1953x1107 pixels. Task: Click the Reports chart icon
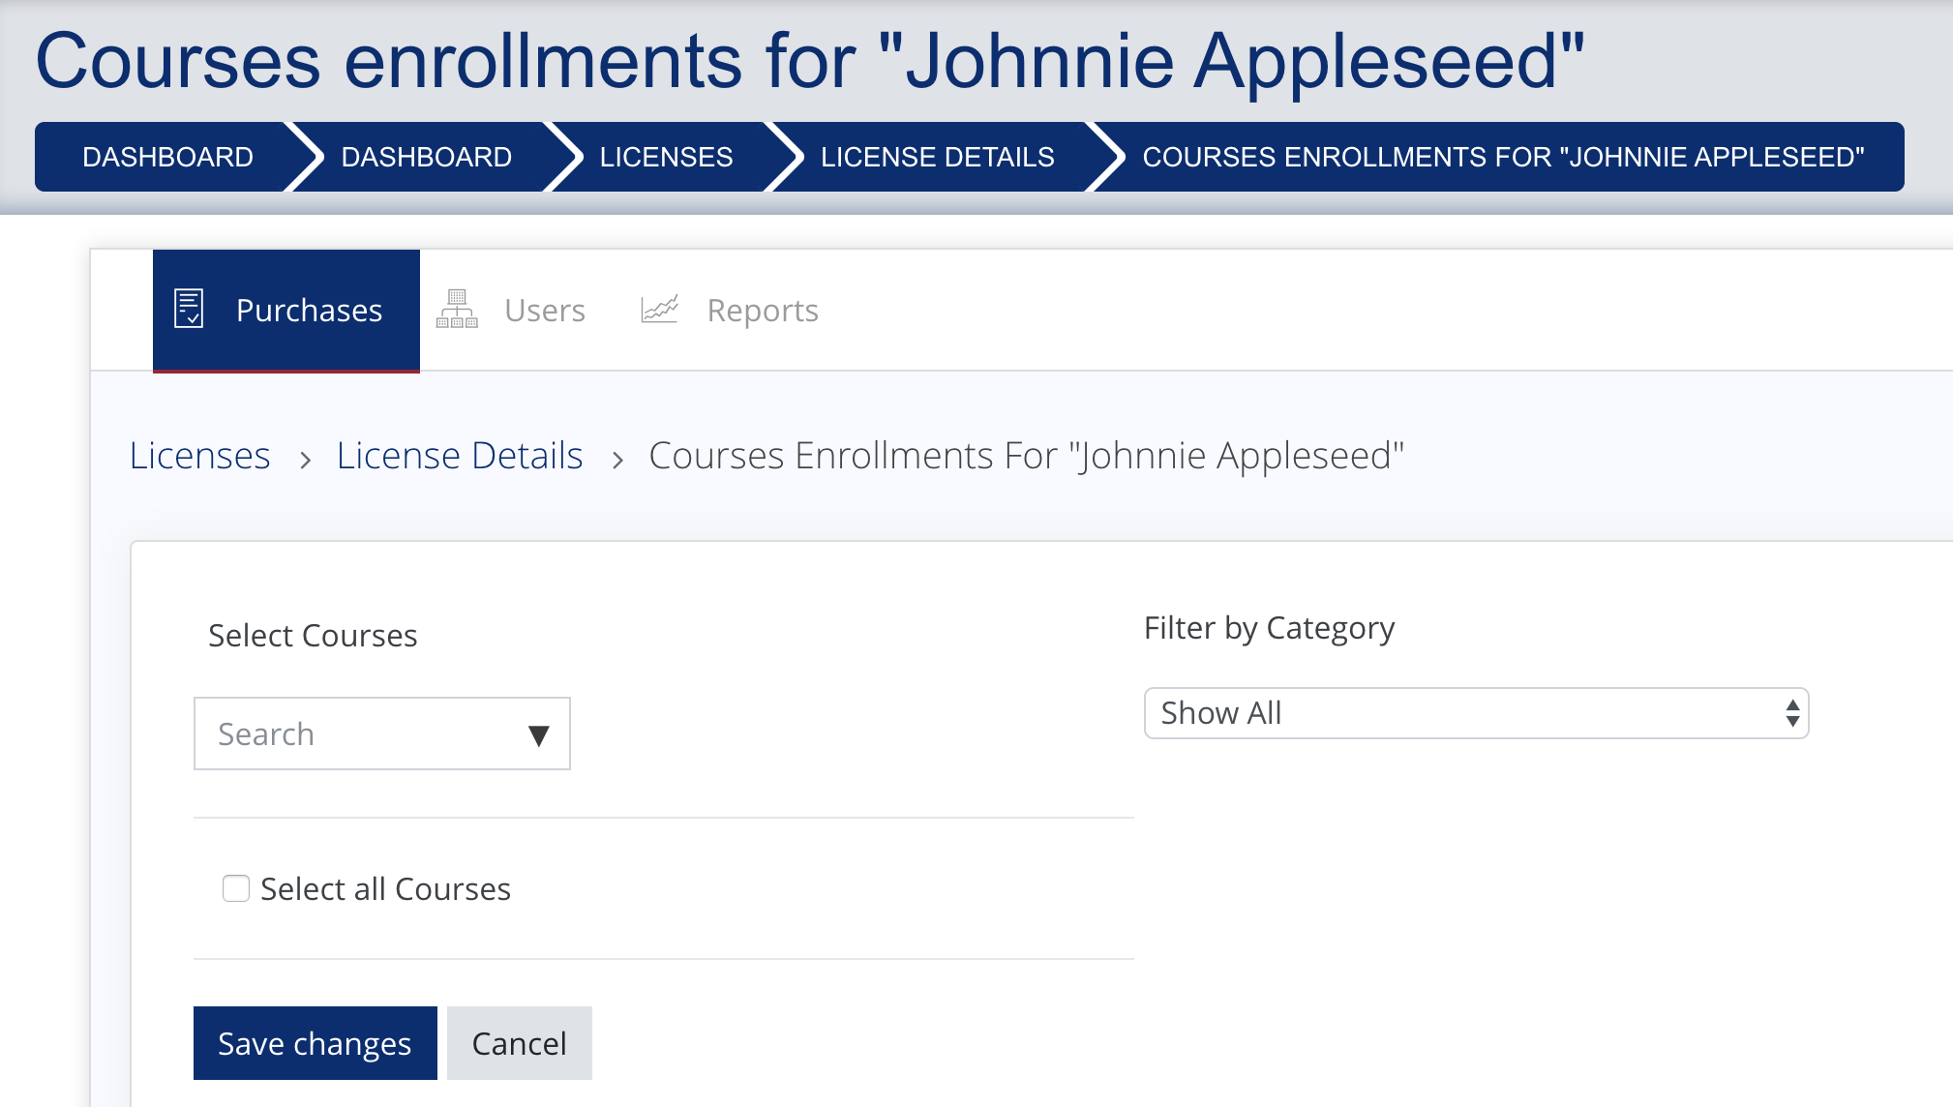pyautogui.click(x=660, y=310)
